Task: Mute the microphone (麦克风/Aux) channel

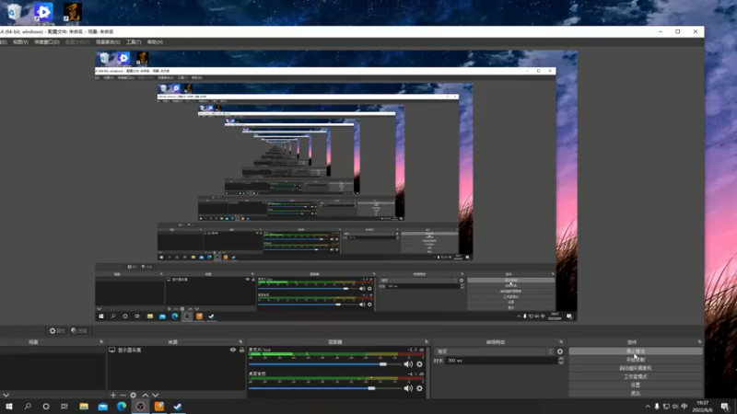Action: click(408, 364)
